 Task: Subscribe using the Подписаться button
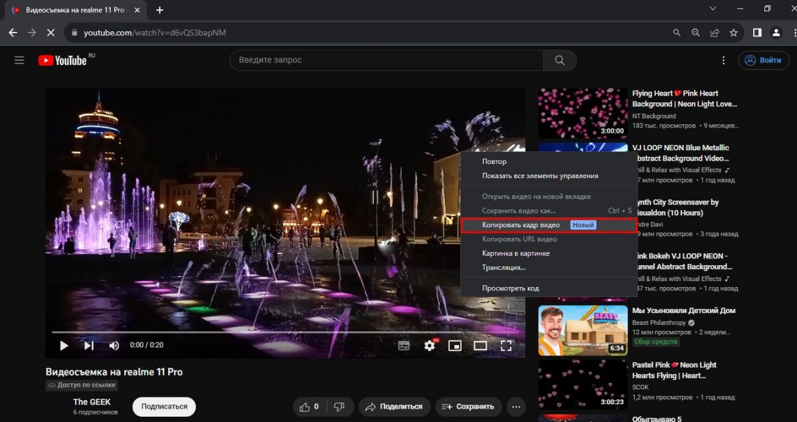coord(164,407)
